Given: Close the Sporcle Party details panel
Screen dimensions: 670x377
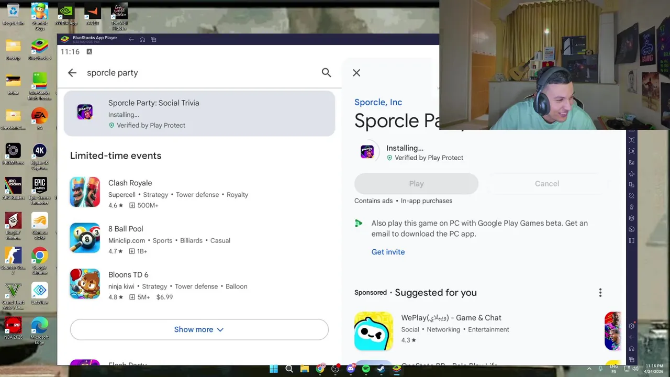Looking at the screenshot, I should [x=356, y=73].
